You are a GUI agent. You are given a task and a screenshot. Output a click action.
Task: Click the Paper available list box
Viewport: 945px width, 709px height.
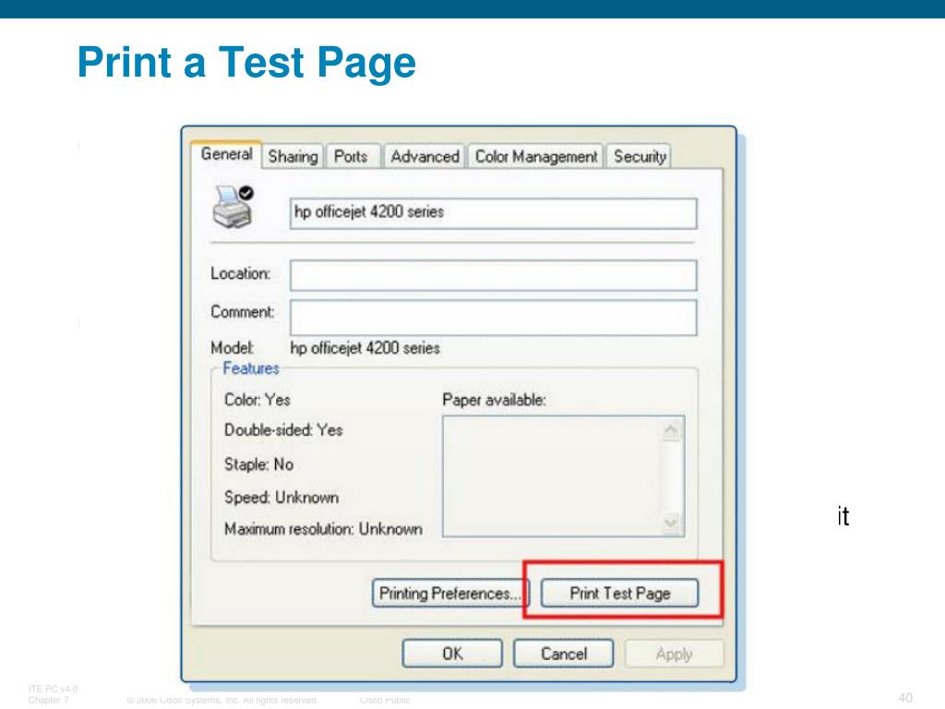click(564, 476)
